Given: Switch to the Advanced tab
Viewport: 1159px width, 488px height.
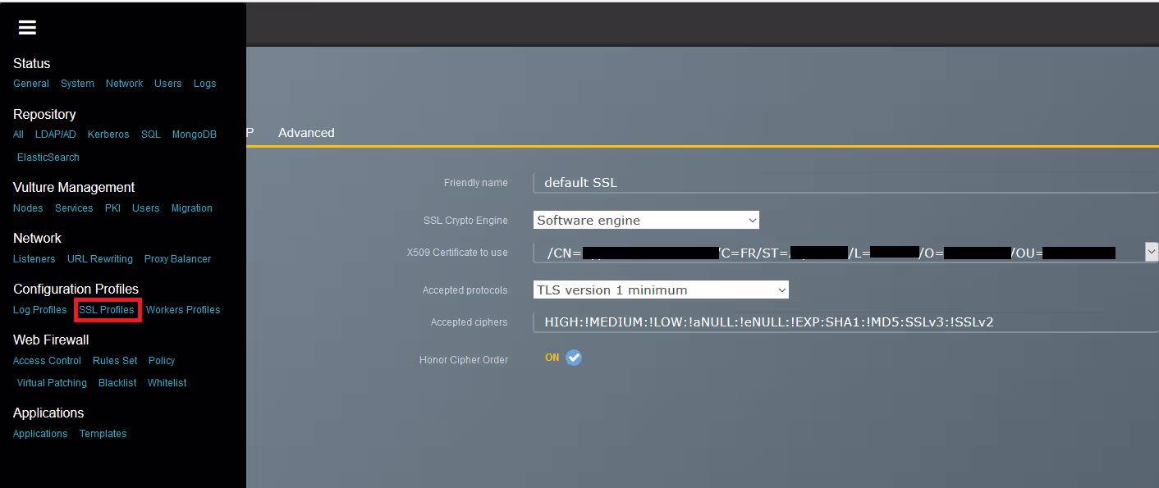Looking at the screenshot, I should tap(306, 133).
